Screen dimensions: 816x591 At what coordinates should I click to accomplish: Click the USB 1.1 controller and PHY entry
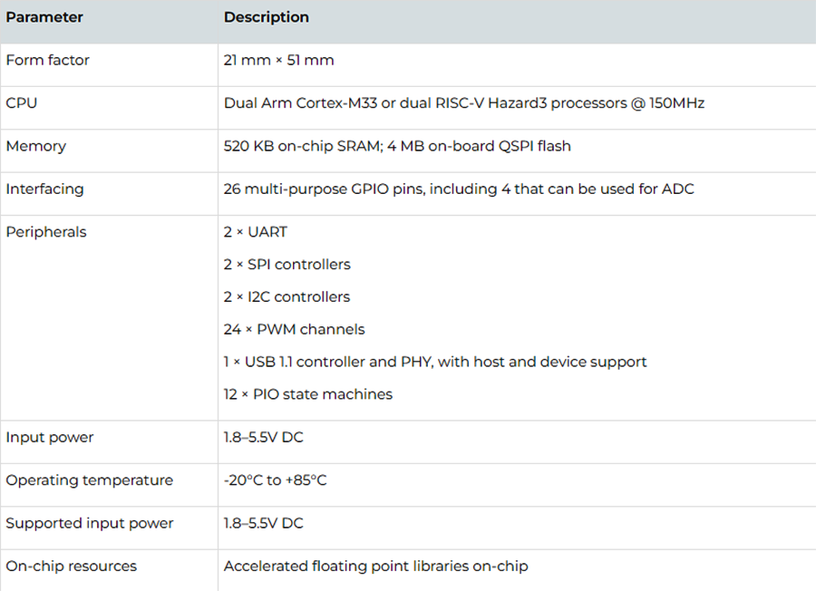(435, 362)
